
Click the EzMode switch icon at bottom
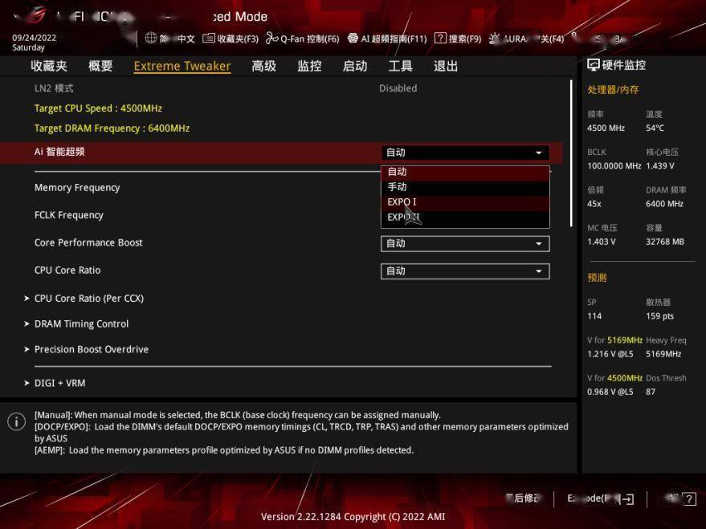pos(628,499)
